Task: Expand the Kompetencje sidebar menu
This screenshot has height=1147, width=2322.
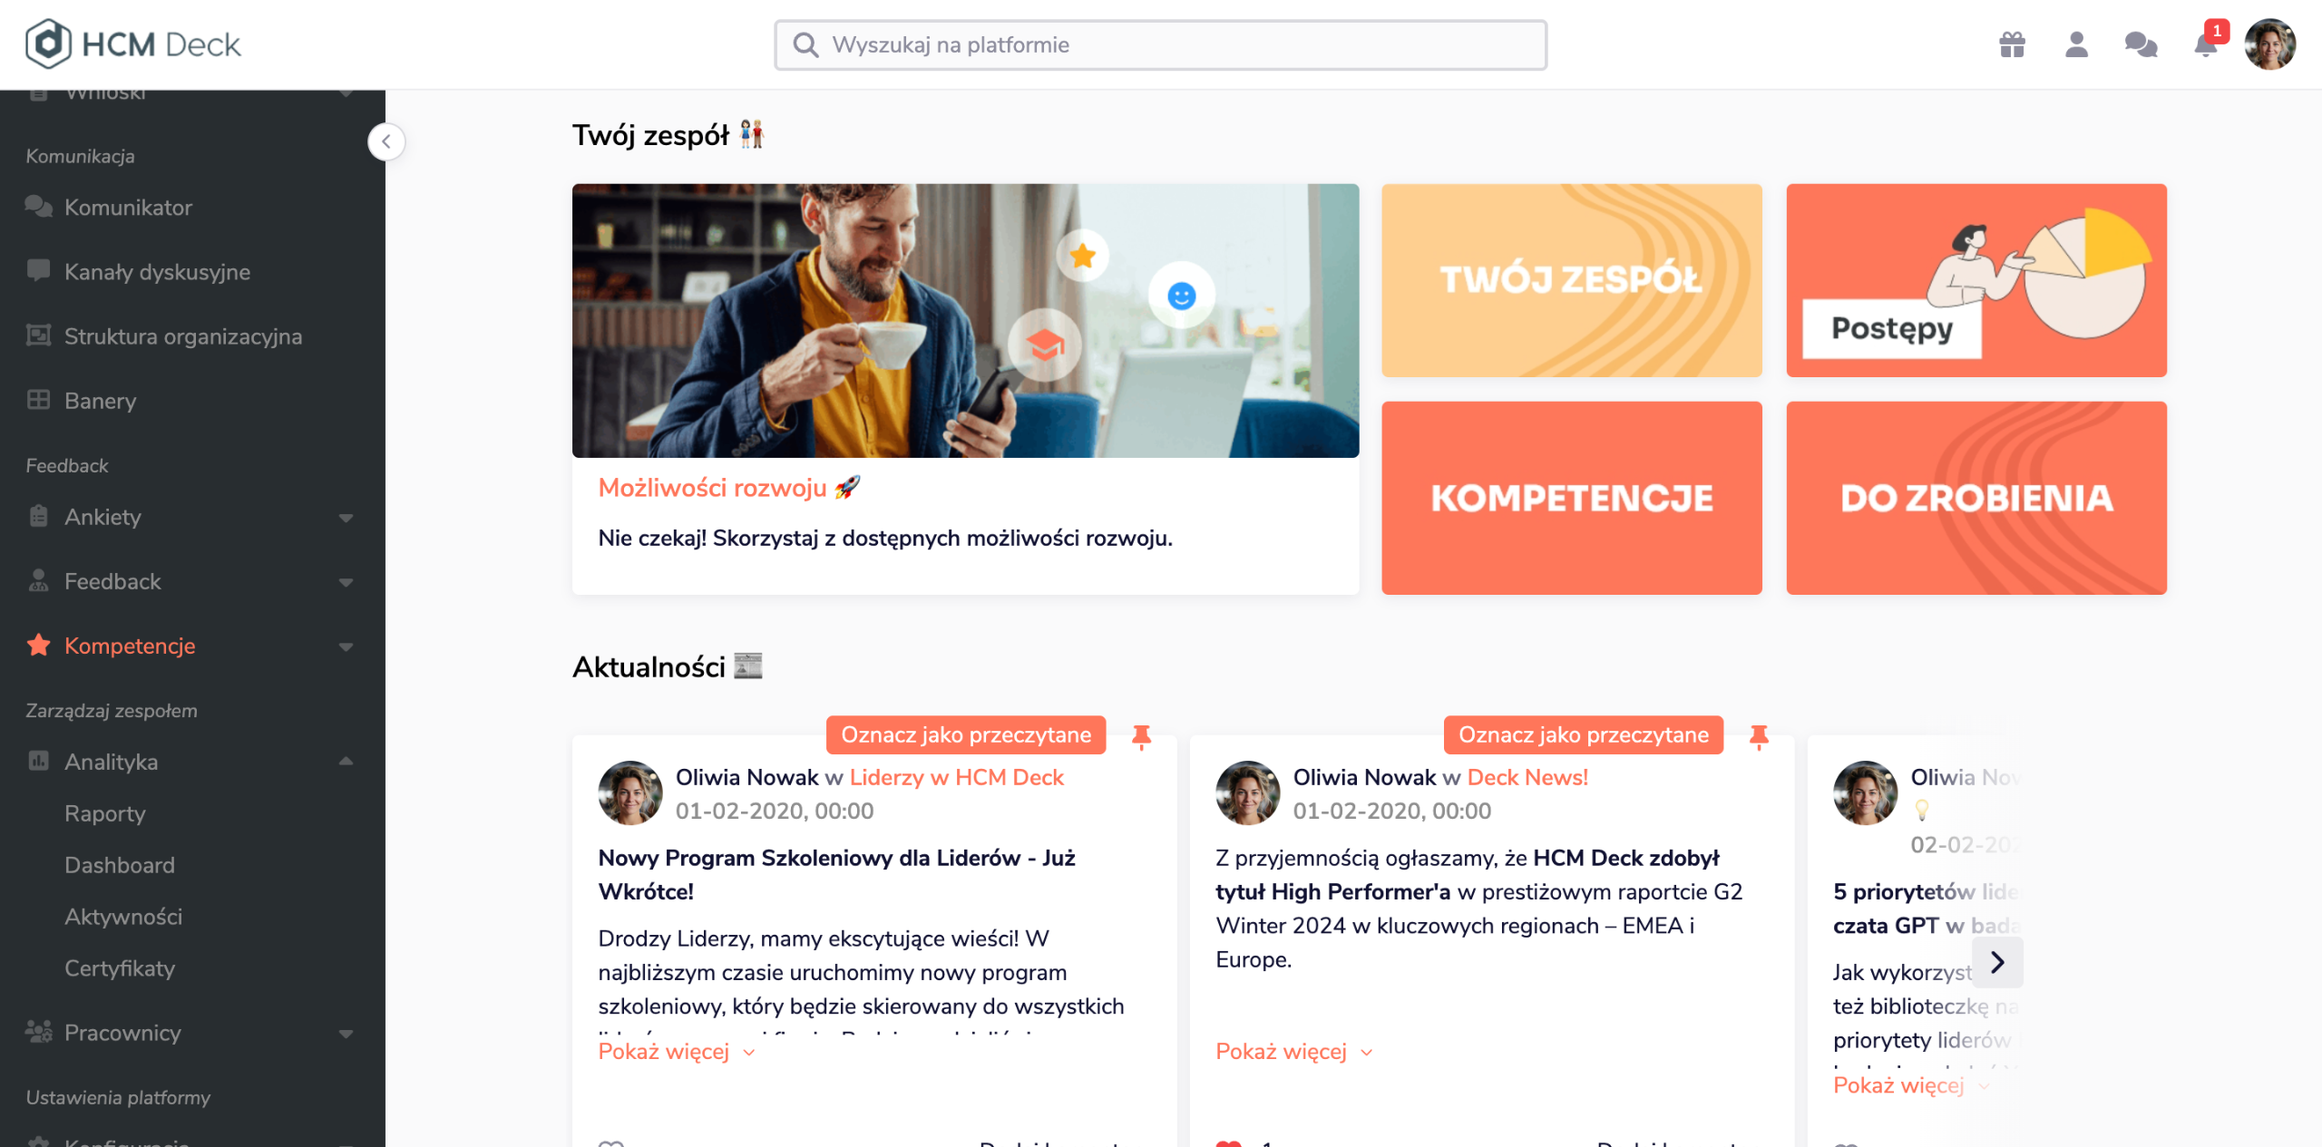Action: [x=346, y=646]
